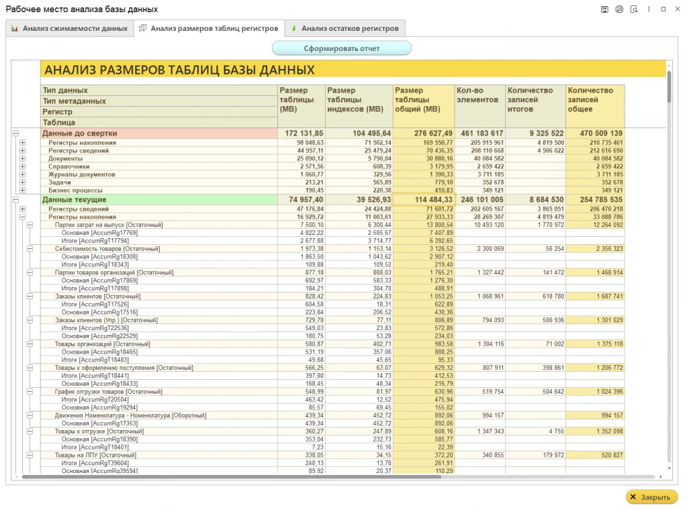
Task: Click the vertical scrollbar thumb
Action: (x=669, y=87)
